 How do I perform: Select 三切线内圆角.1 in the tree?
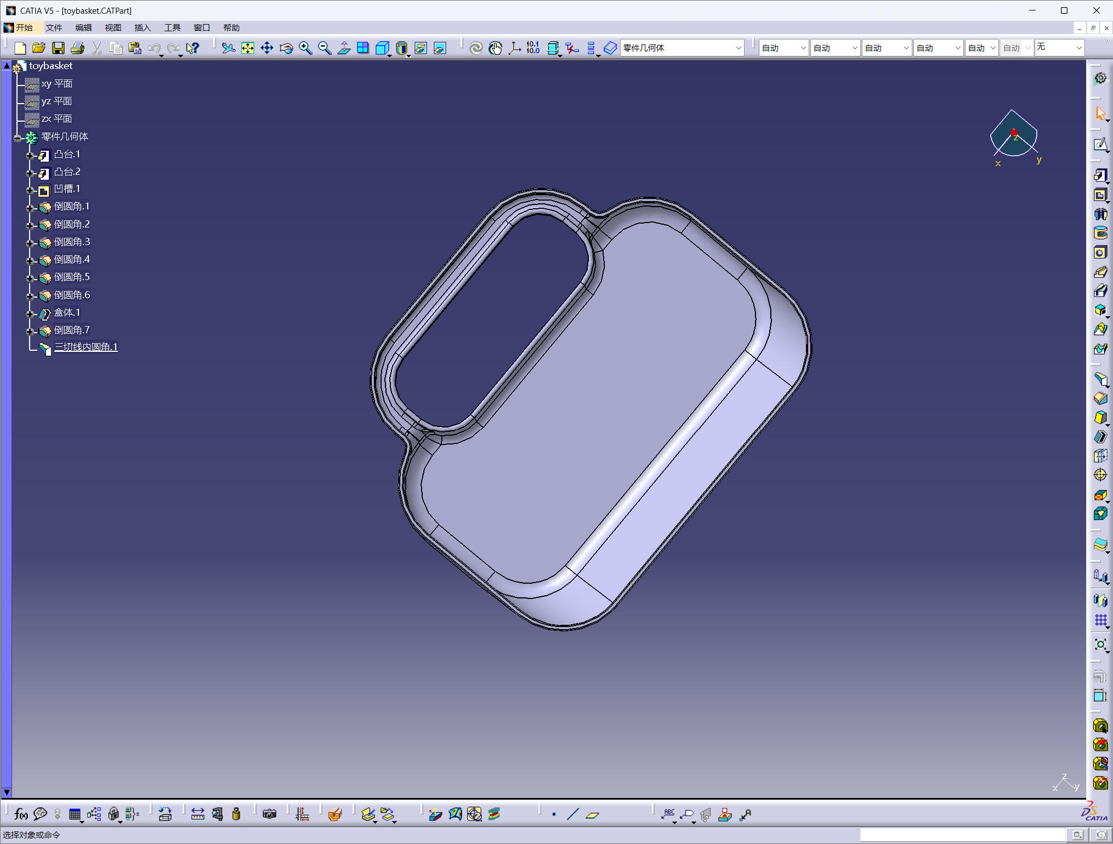86,347
